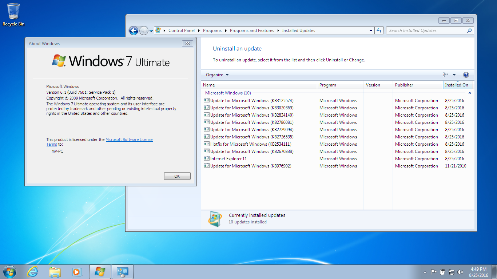Screen dimensions: 497x279
Task: Click the 11/21/2010 installed date
Action: coord(456,166)
